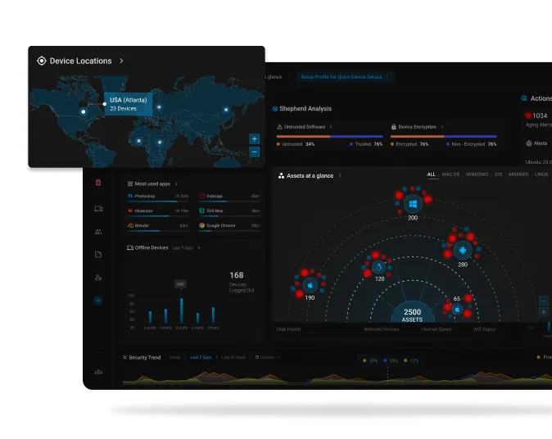Click the Device Locations target icon
Viewport: 552px width, 439px height.
(42, 61)
